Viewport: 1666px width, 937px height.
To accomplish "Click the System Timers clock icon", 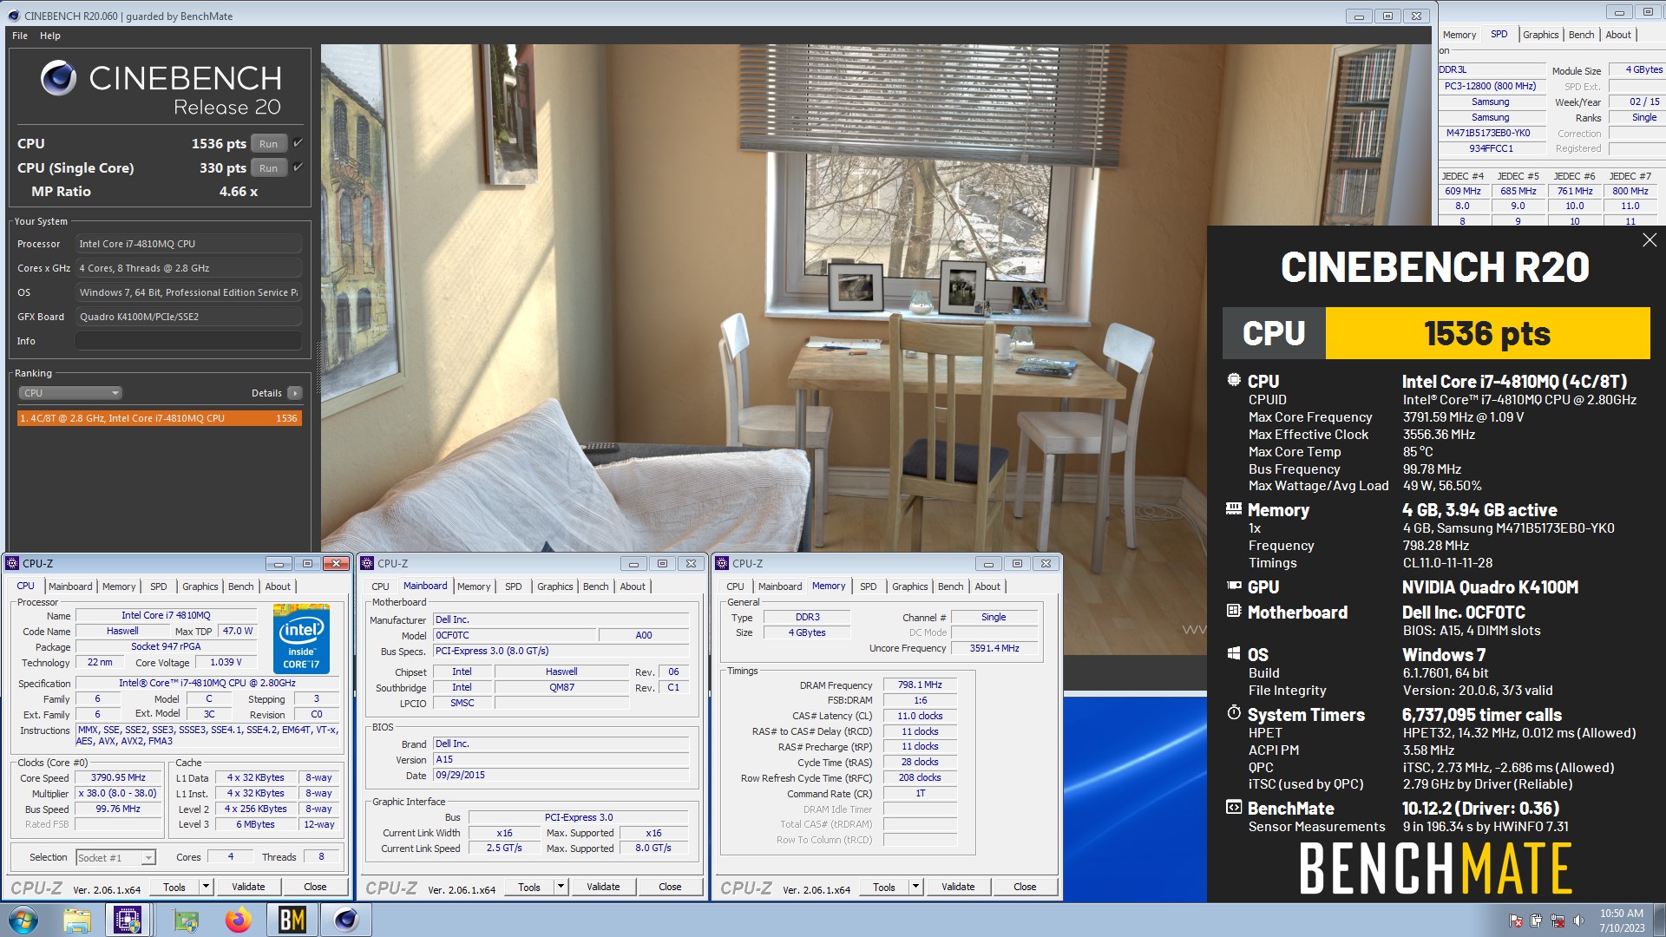I will (x=1234, y=713).
